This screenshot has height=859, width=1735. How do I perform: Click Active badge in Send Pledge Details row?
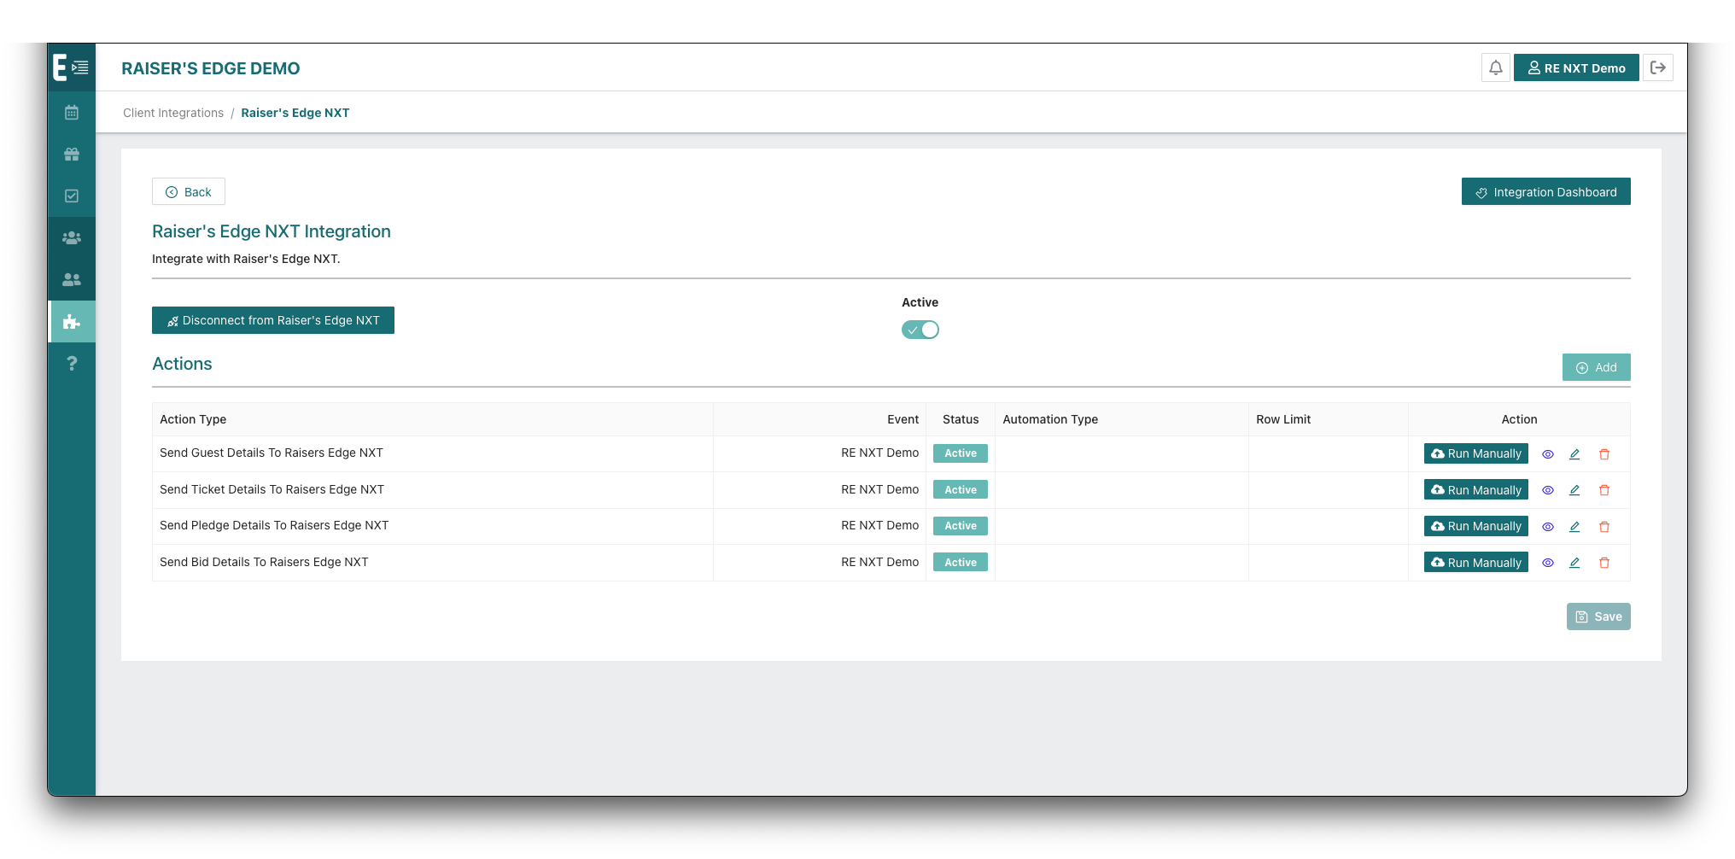coord(961,526)
